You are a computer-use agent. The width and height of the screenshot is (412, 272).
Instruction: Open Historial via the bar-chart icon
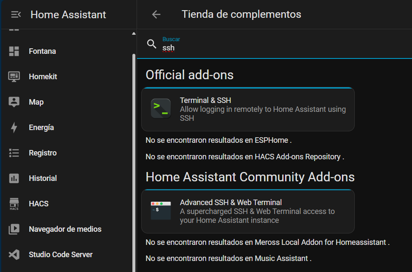[x=14, y=178]
